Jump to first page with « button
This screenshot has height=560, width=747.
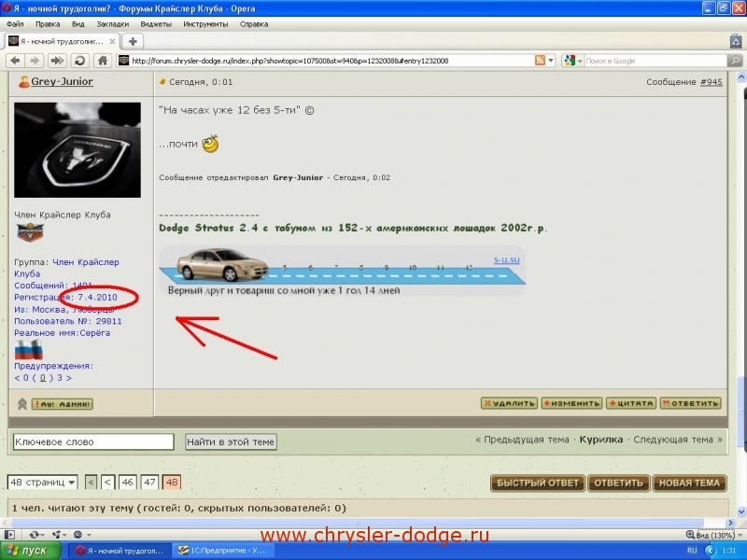(91, 483)
